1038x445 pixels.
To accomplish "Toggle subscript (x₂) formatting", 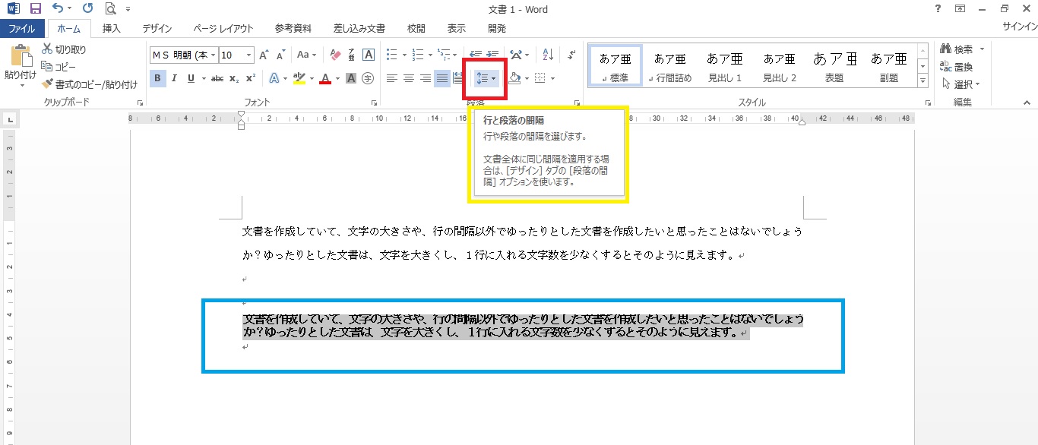I will 234,78.
